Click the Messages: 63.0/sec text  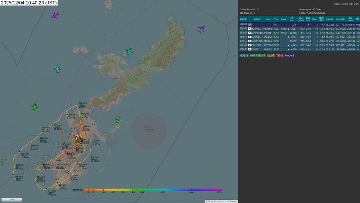[x=311, y=9]
